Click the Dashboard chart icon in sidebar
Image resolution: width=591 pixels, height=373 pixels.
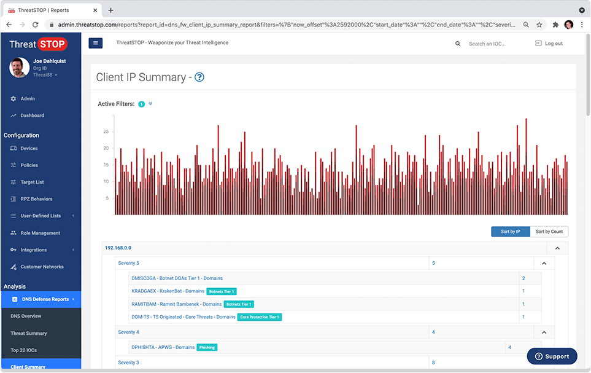point(13,116)
